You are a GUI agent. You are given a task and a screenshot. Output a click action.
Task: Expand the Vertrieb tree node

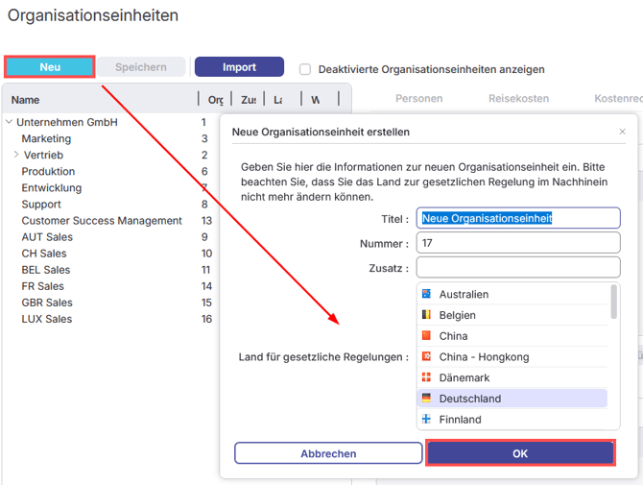click(16, 156)
